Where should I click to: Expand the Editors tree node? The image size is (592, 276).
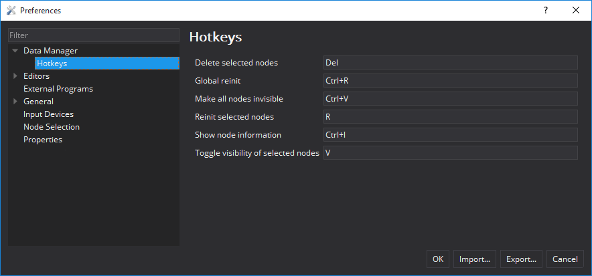[x=15, y=76]
